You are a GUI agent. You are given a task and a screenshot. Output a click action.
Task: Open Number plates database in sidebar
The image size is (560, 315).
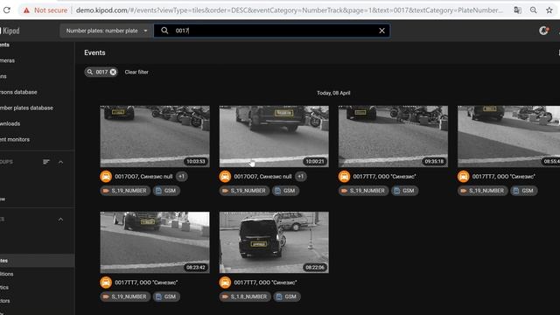[26, 108]
